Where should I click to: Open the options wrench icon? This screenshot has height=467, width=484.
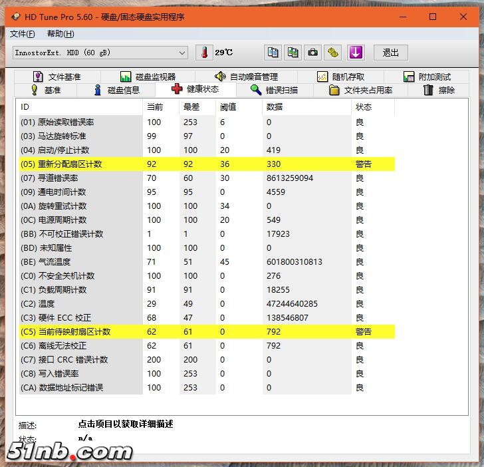point(332,53)
